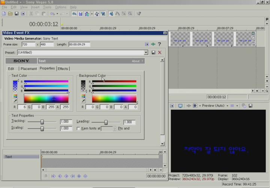Click the Kern fonts points stepper arrows

115,128
